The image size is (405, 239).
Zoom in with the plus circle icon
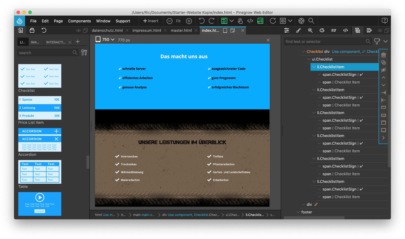coord(189,21)
